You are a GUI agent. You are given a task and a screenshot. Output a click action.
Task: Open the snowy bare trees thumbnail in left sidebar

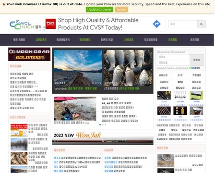click(19, 144)
